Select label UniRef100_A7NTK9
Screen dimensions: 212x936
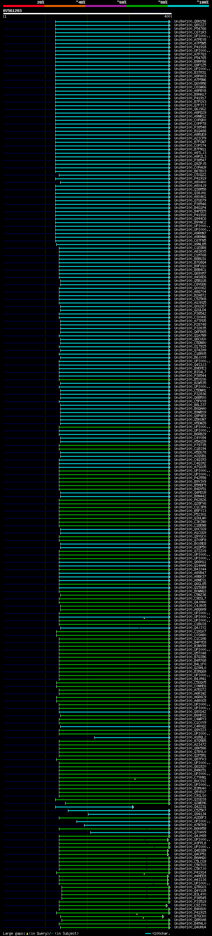pyautogui.click(x=190, y=825)
